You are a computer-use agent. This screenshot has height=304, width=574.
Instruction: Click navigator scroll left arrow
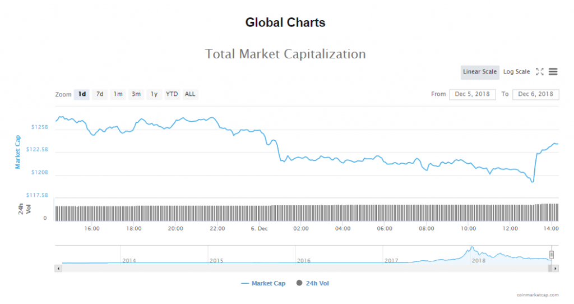(58, 269)
